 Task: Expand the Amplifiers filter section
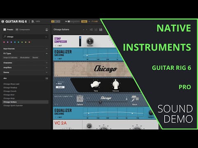[26, 67]
